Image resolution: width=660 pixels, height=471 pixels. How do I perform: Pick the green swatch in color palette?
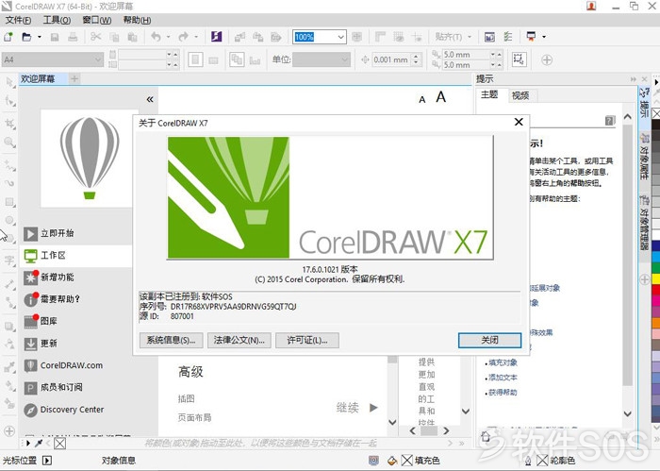[656, 267]
